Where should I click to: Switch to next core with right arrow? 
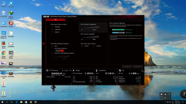coord(70,70)
